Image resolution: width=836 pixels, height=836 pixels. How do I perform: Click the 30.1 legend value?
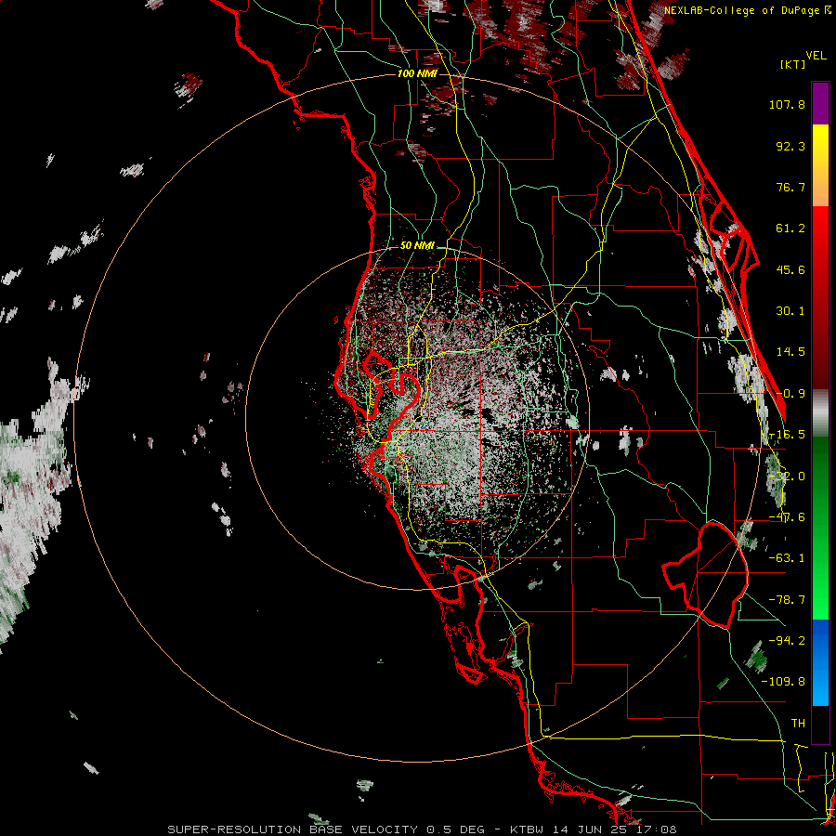(790, 311)
